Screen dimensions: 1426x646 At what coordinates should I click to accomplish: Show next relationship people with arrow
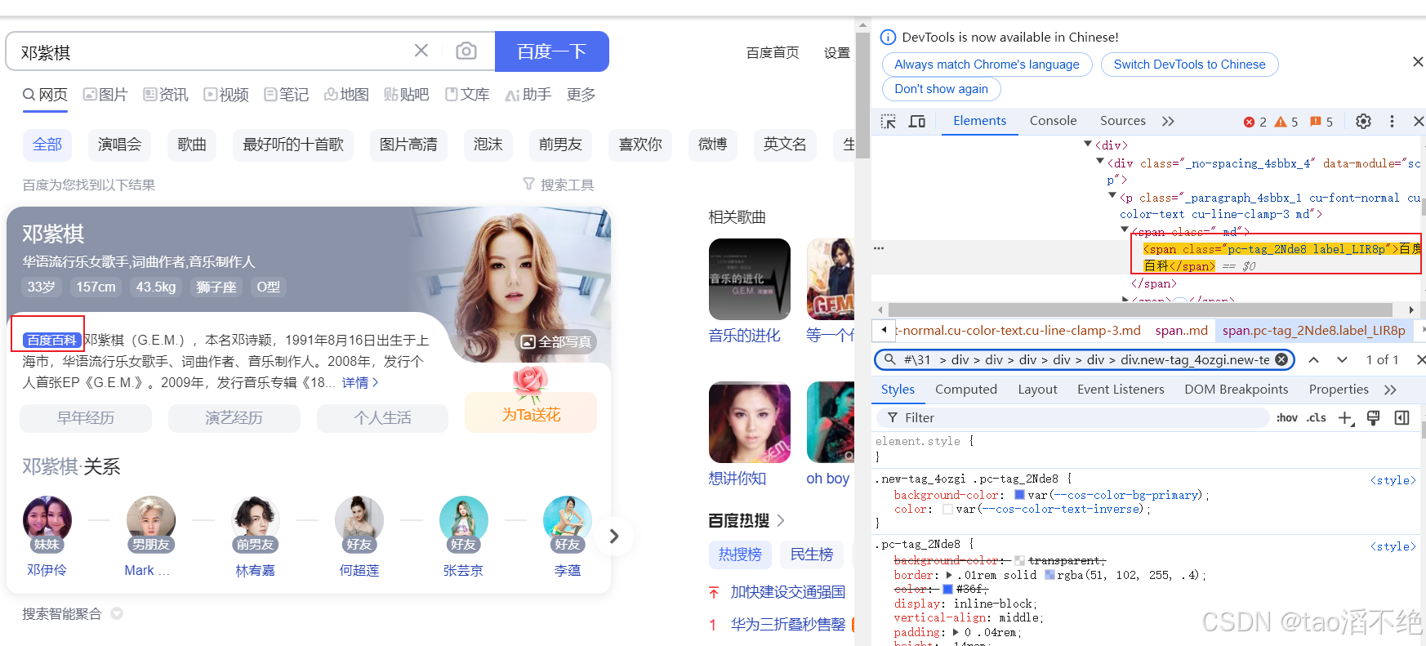coord(614,536)
